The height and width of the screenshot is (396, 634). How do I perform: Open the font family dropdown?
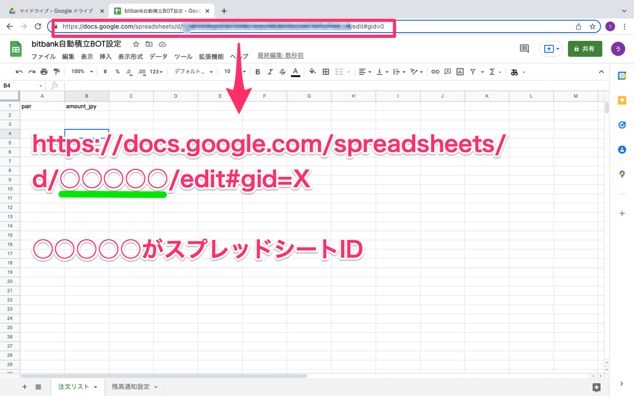[x=194, y=72]
